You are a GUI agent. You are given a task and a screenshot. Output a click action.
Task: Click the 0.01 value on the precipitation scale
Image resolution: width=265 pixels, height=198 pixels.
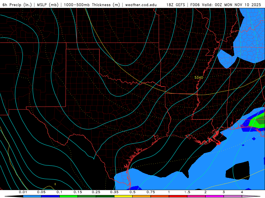[x=23, y=192]
